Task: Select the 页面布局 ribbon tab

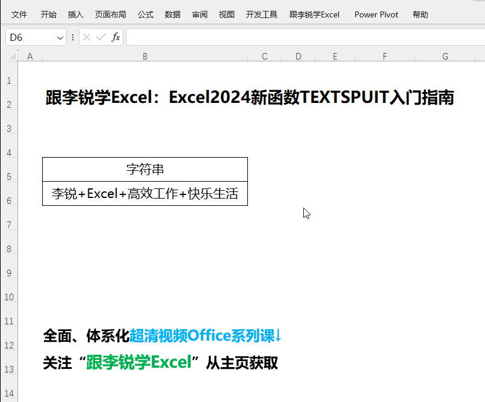Action: (111, 14)
